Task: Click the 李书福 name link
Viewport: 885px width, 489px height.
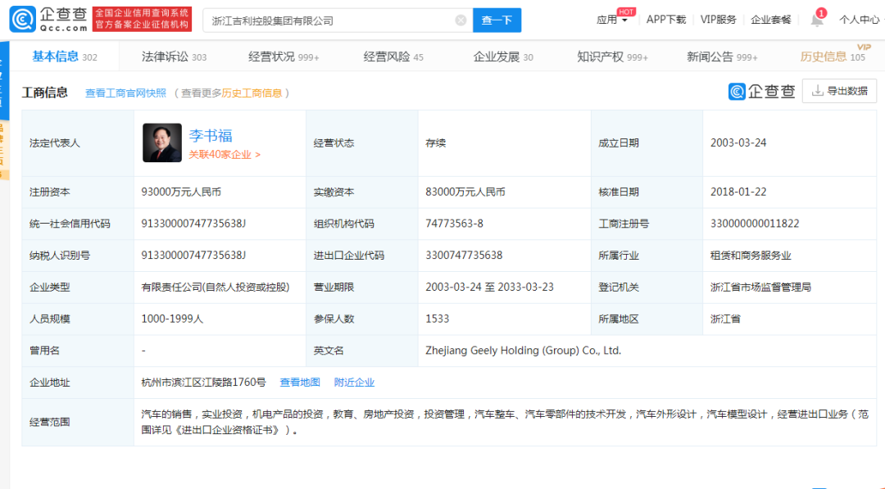Action: pyautogui.click(x=211, y=135)
